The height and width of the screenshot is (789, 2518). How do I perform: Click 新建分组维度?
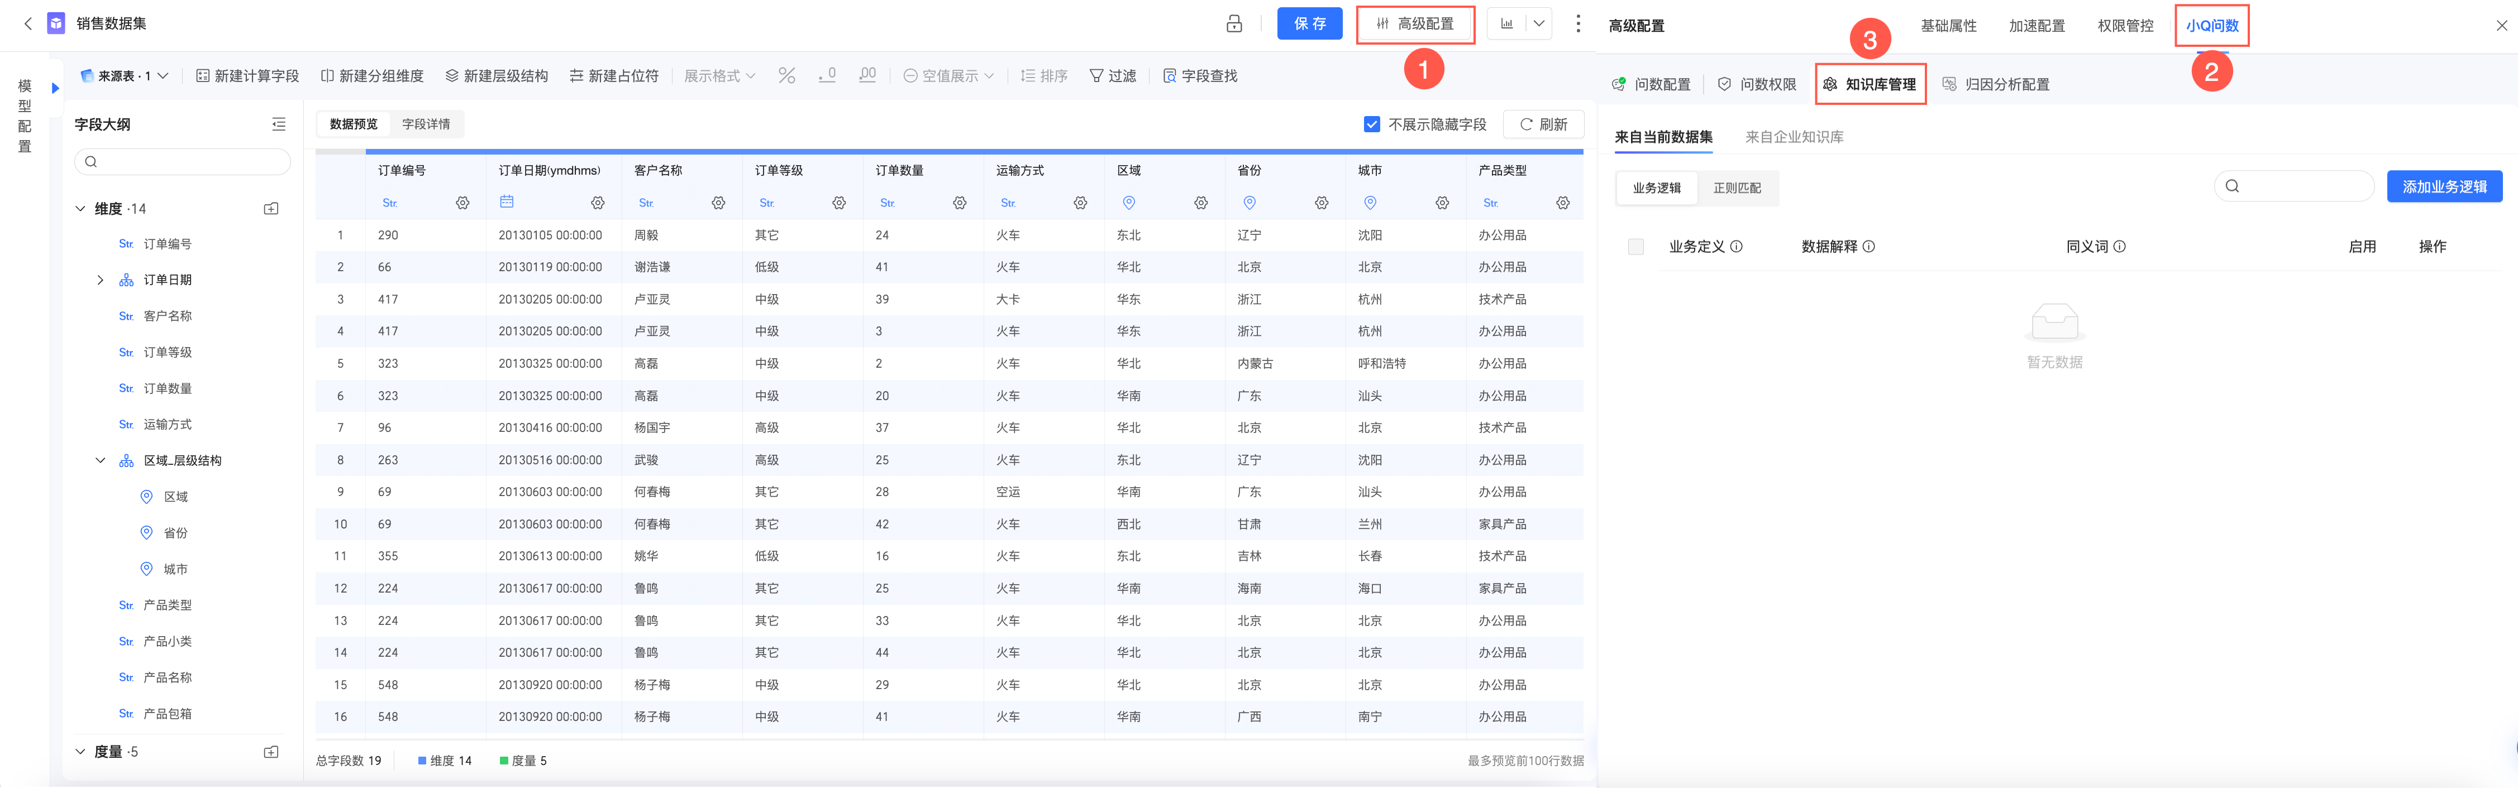[x=371, y=75]
